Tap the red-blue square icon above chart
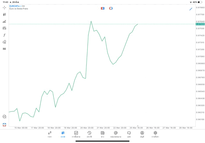 [102, 8]
